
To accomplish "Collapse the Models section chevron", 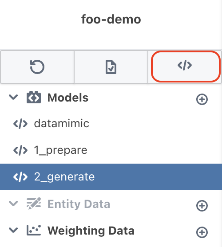I will point(13,97).
